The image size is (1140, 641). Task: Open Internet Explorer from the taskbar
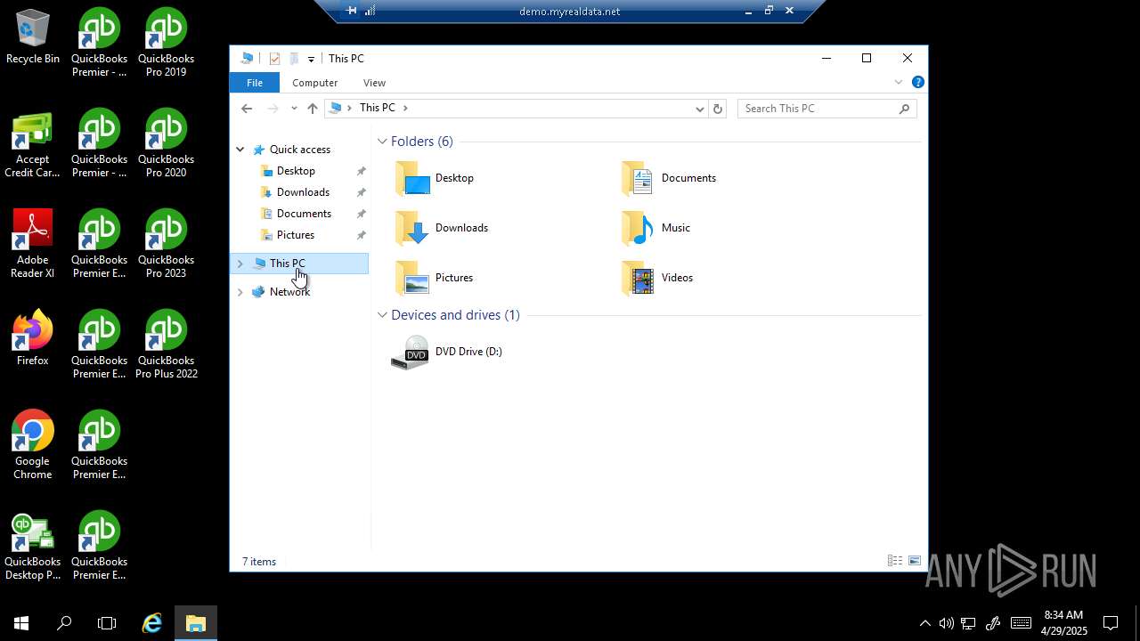[152, 623]
